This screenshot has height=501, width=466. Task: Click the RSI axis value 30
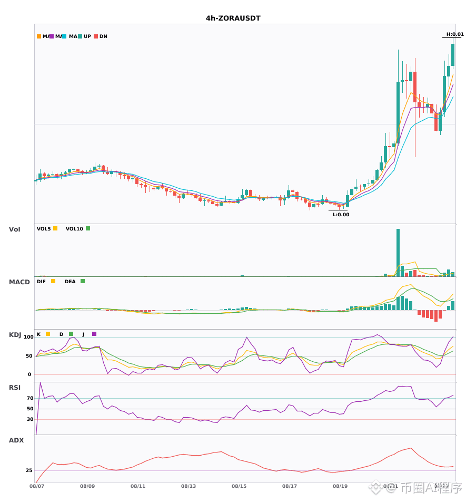coord(30,419)
